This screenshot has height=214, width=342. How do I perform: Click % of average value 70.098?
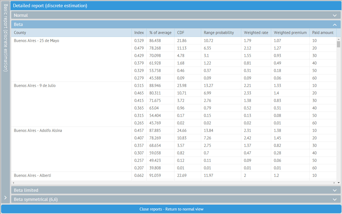[x=155, y=56]
